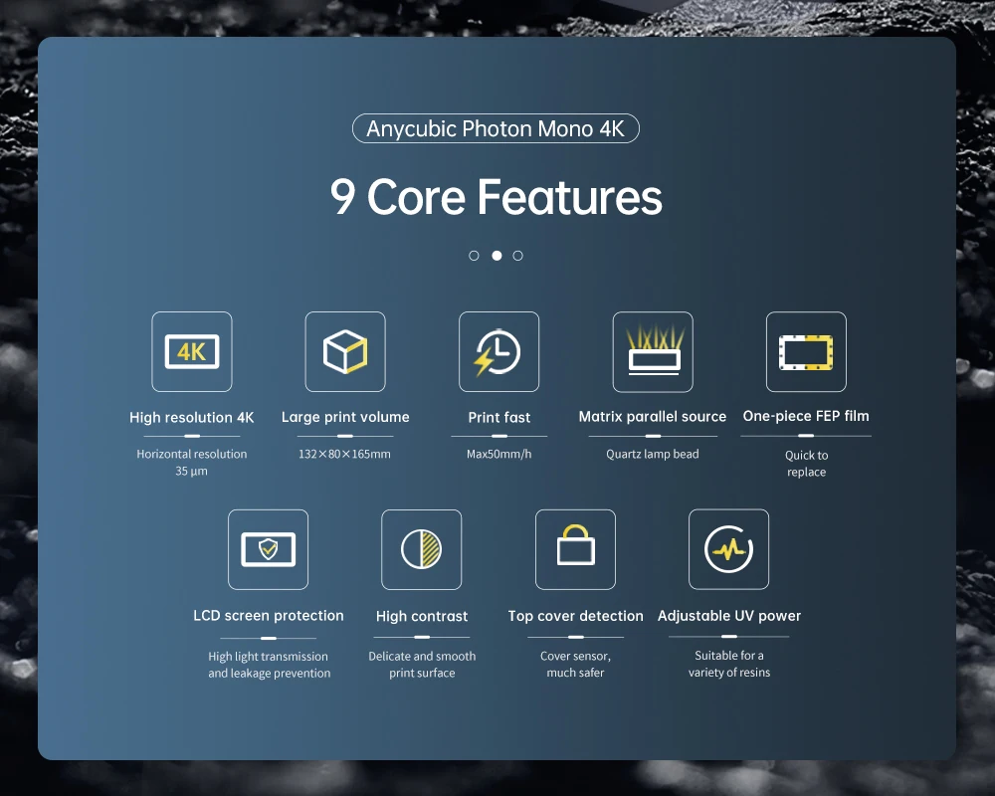Screen dimensions: 995x796
Task: Click the 'Cover sensor, much safer' text
Action: click(x=575, y=664)
